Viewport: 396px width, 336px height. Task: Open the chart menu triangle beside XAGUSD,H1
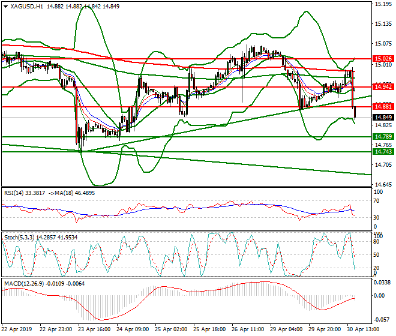[5, 7]
